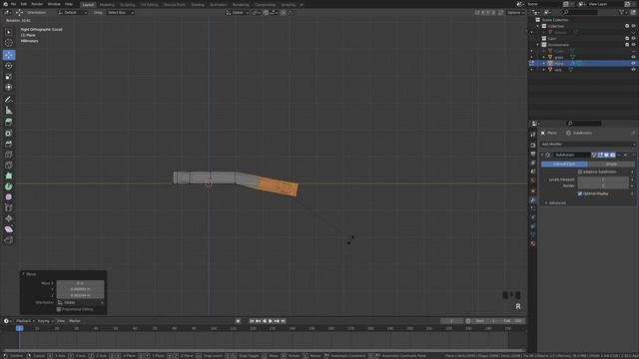Open Orientation dropdown in Move operator panel
This screenshot has height=359, width=639.
[x=80, y=303]
